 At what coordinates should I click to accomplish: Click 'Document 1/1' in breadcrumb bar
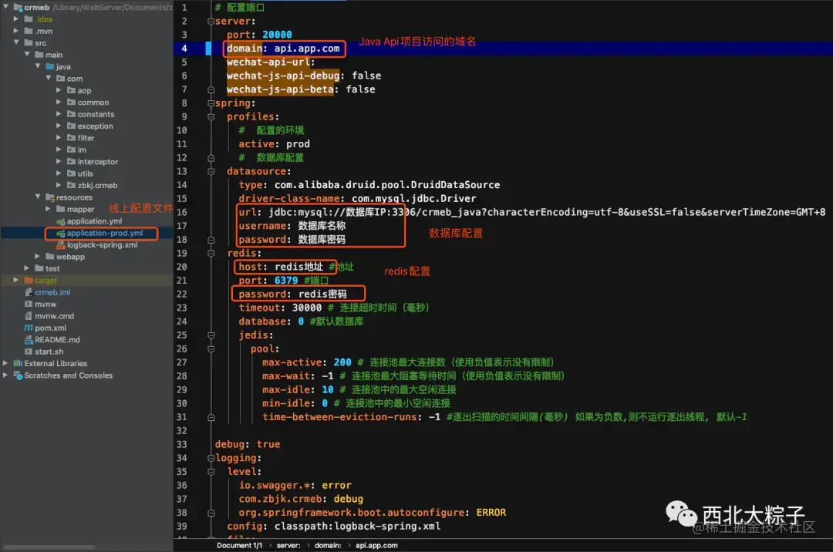239,545
